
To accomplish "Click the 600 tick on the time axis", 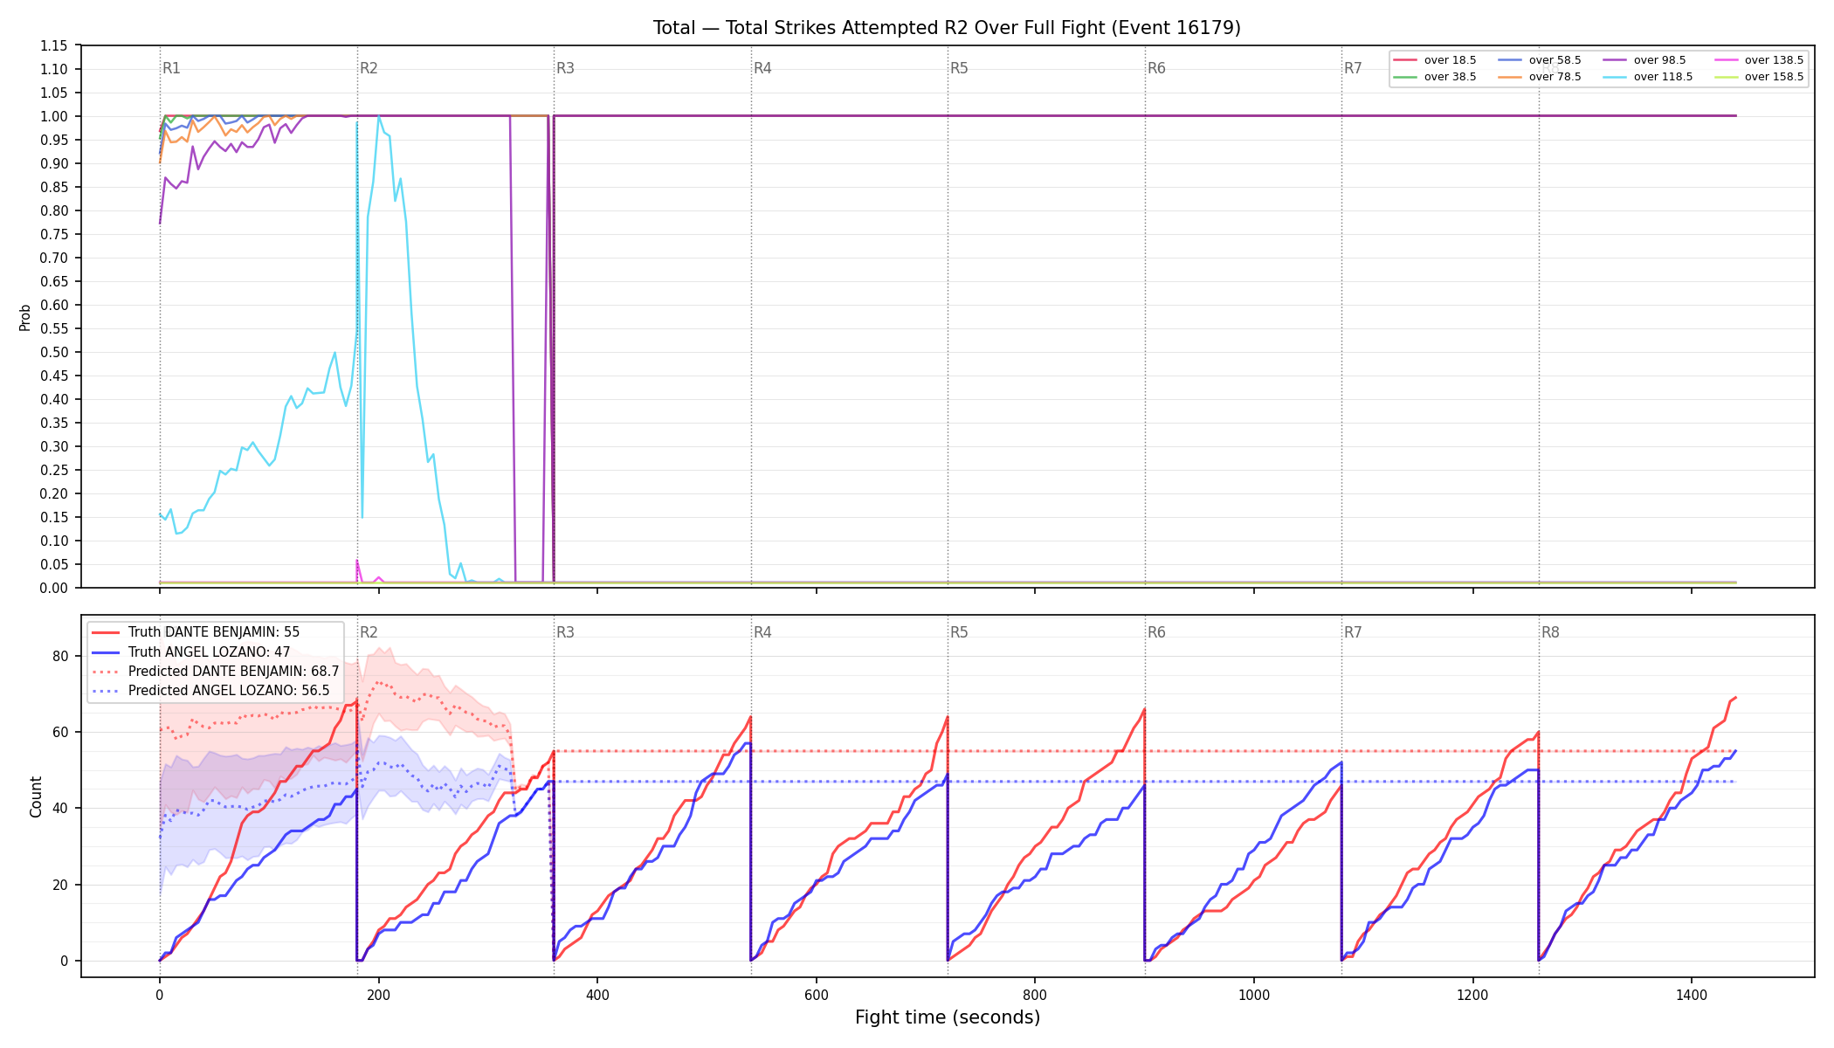I will pos(817,995).
